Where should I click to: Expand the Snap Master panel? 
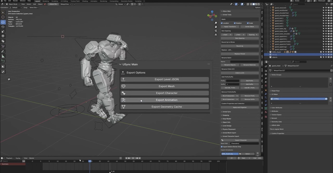click(226, 119)
